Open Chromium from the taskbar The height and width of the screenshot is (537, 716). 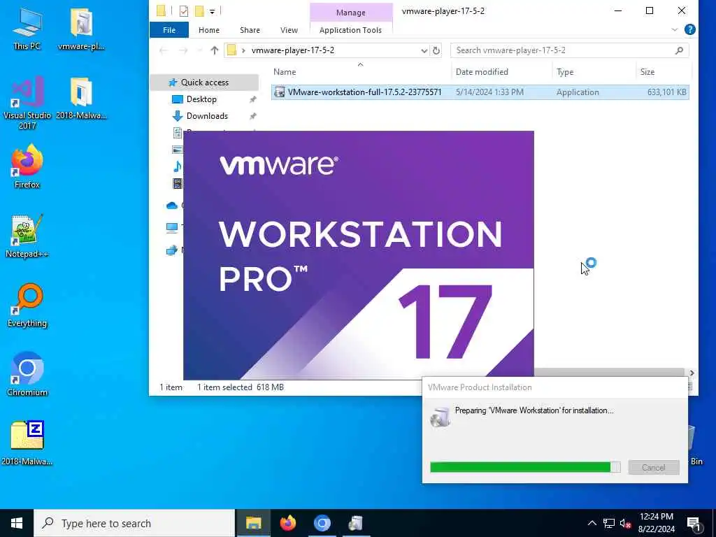click(322, 523)
